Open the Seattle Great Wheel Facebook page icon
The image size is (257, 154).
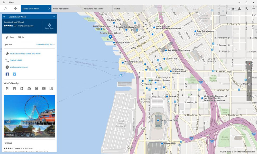pos(7,74)
